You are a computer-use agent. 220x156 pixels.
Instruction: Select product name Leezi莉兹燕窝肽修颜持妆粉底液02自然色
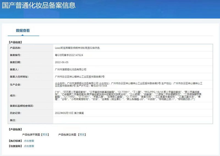click(77, 48)
